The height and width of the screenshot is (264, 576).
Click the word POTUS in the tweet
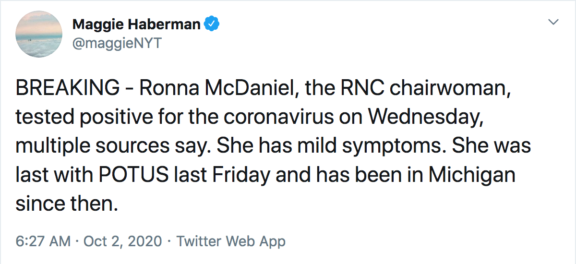coord(134,175)
